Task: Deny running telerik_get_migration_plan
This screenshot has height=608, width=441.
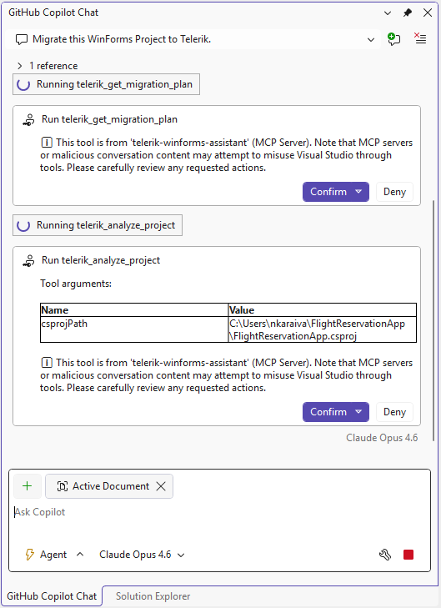Action: click(394, 192)
